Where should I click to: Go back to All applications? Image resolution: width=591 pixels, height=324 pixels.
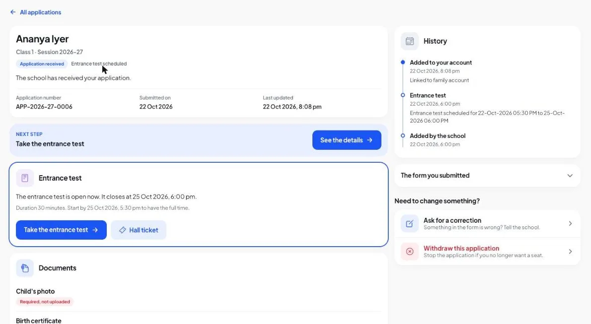click(x=36, y=12)
